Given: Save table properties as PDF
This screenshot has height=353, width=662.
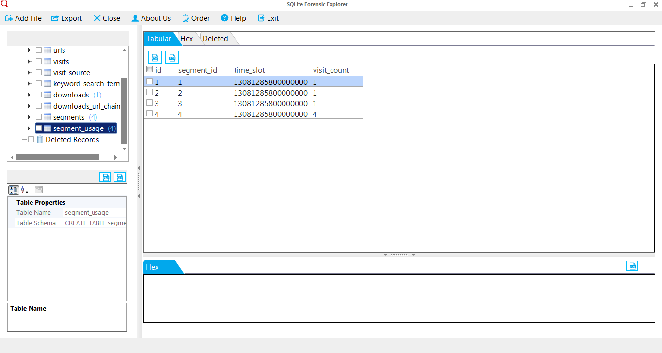Looking at the screenshot, I should (105, 177).
